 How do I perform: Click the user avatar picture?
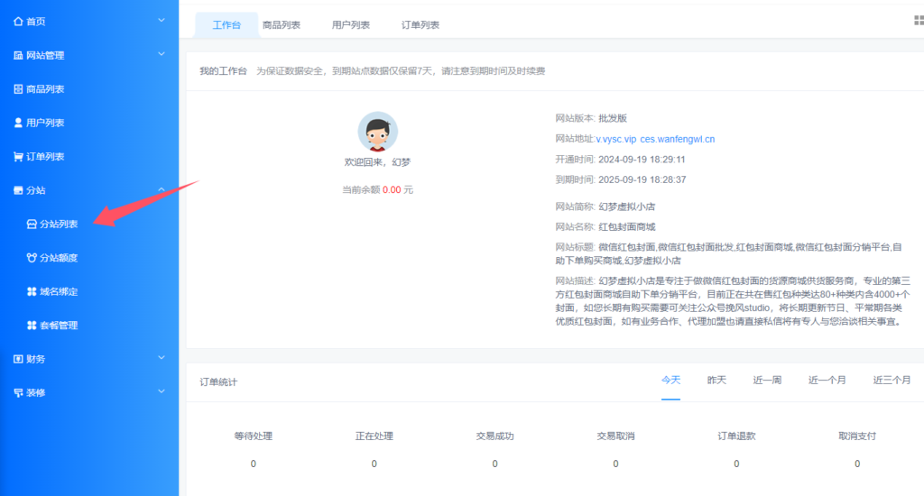pos(378,132)
